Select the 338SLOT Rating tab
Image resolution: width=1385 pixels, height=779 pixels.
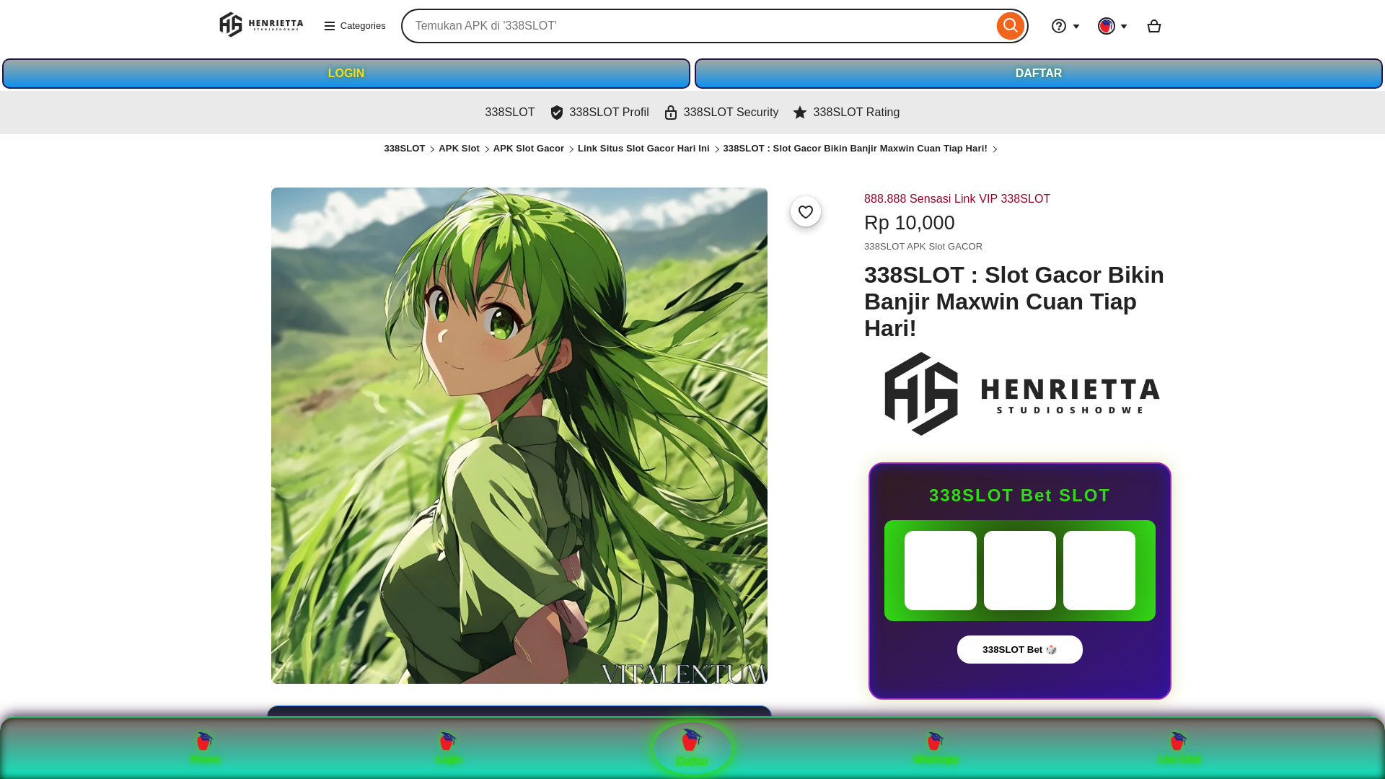tap(846, 113)
